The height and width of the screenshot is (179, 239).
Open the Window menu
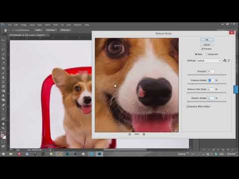point(78,25)
